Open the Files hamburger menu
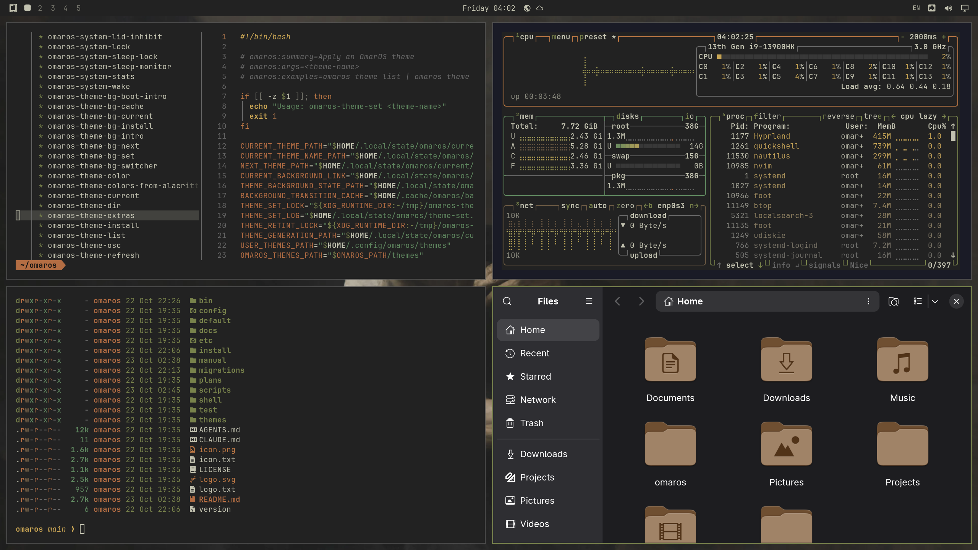Screen dimensions: 978x550 [589, 301]
